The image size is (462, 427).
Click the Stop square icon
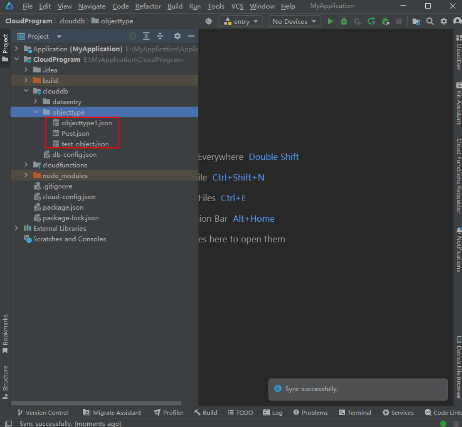[399, 21]
